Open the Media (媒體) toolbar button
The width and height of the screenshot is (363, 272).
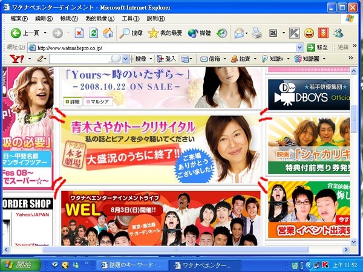click(199, 33)
